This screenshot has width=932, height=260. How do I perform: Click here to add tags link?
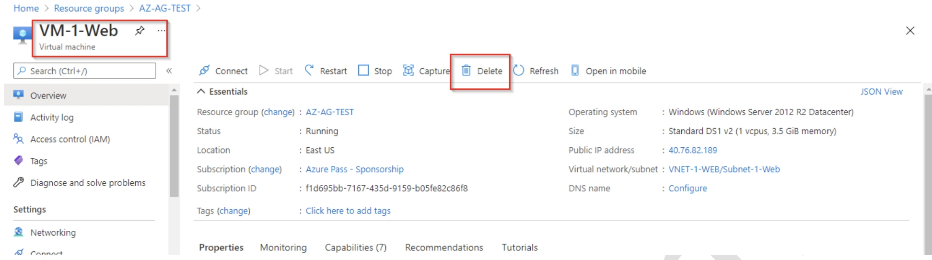348,211
